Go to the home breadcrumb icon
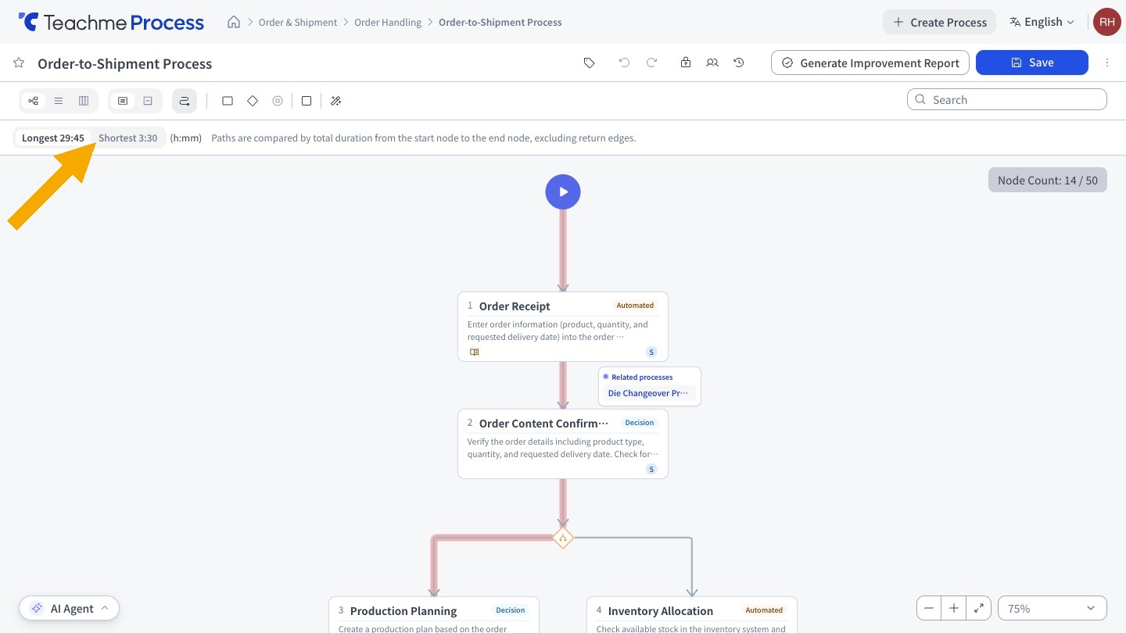 233,22
